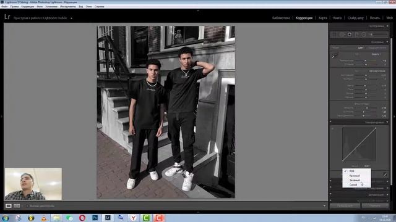Image resolution: width=396 pixels, height=222 pixels.
Task: Click the webcam overlay thumbnail
Action: coord(33,184)
